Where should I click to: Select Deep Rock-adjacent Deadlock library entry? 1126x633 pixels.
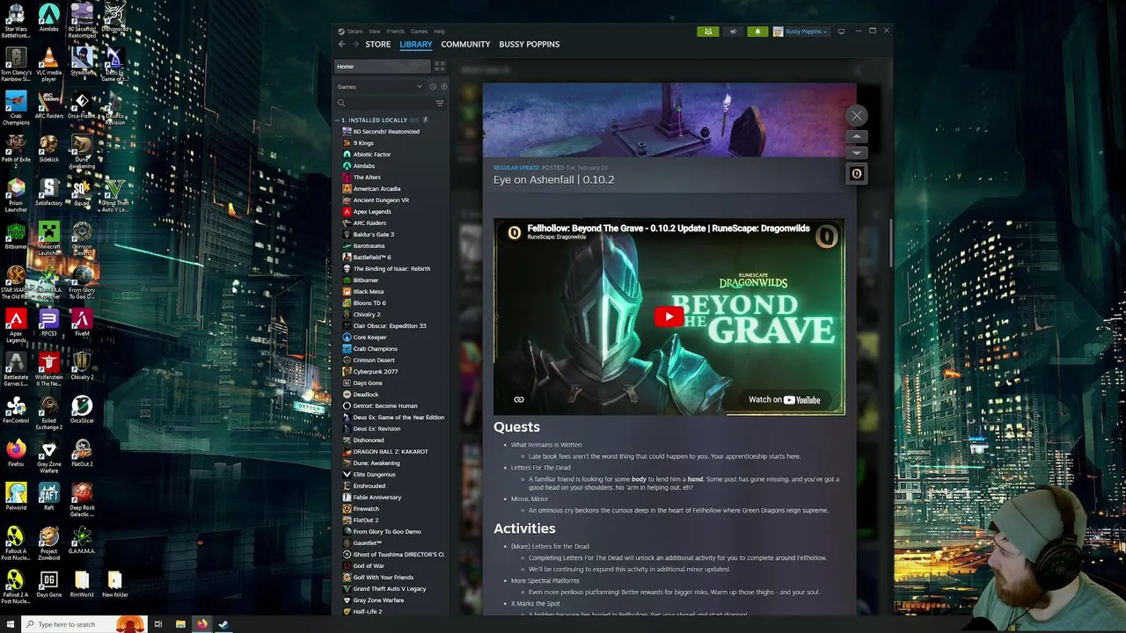pos(365,395)
